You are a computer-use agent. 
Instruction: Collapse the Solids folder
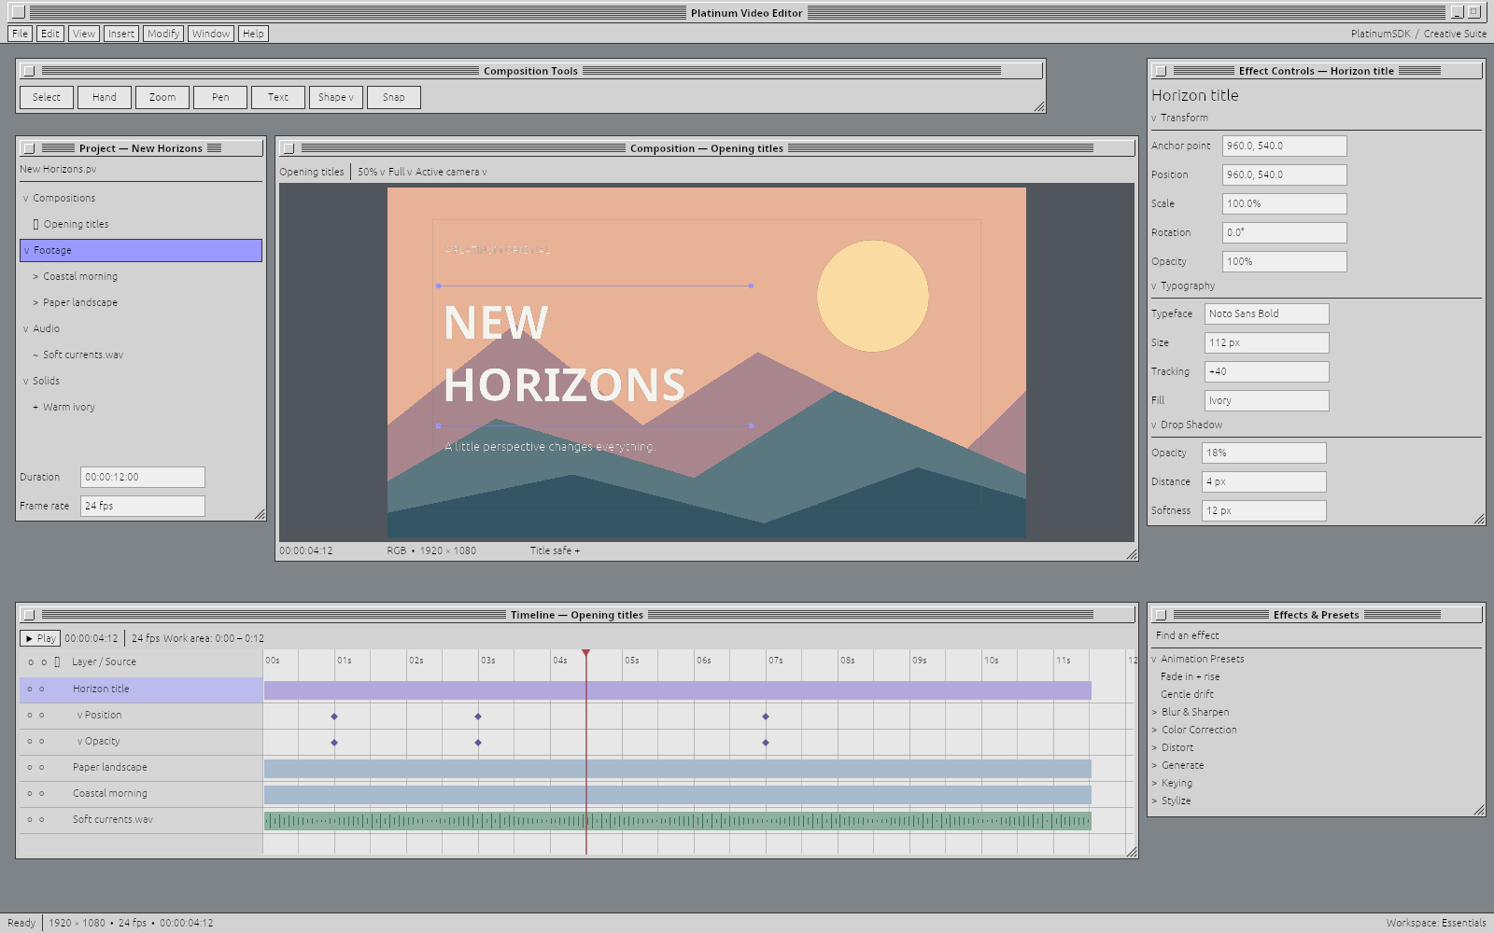(26, 382)
